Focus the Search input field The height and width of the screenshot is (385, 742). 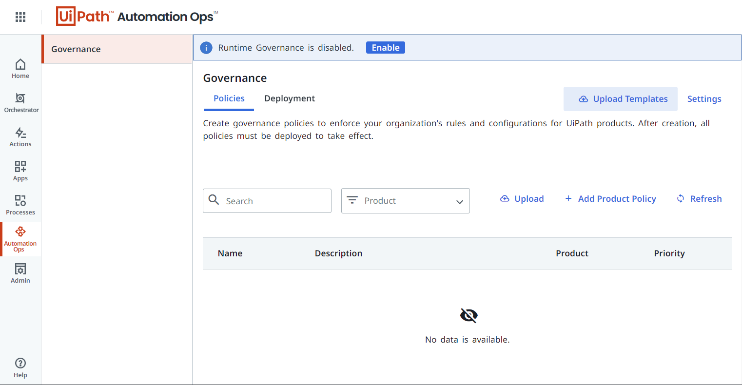point(267,201)
